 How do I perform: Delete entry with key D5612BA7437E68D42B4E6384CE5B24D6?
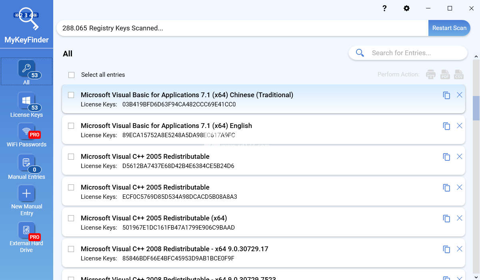click(x=460, y=156)
